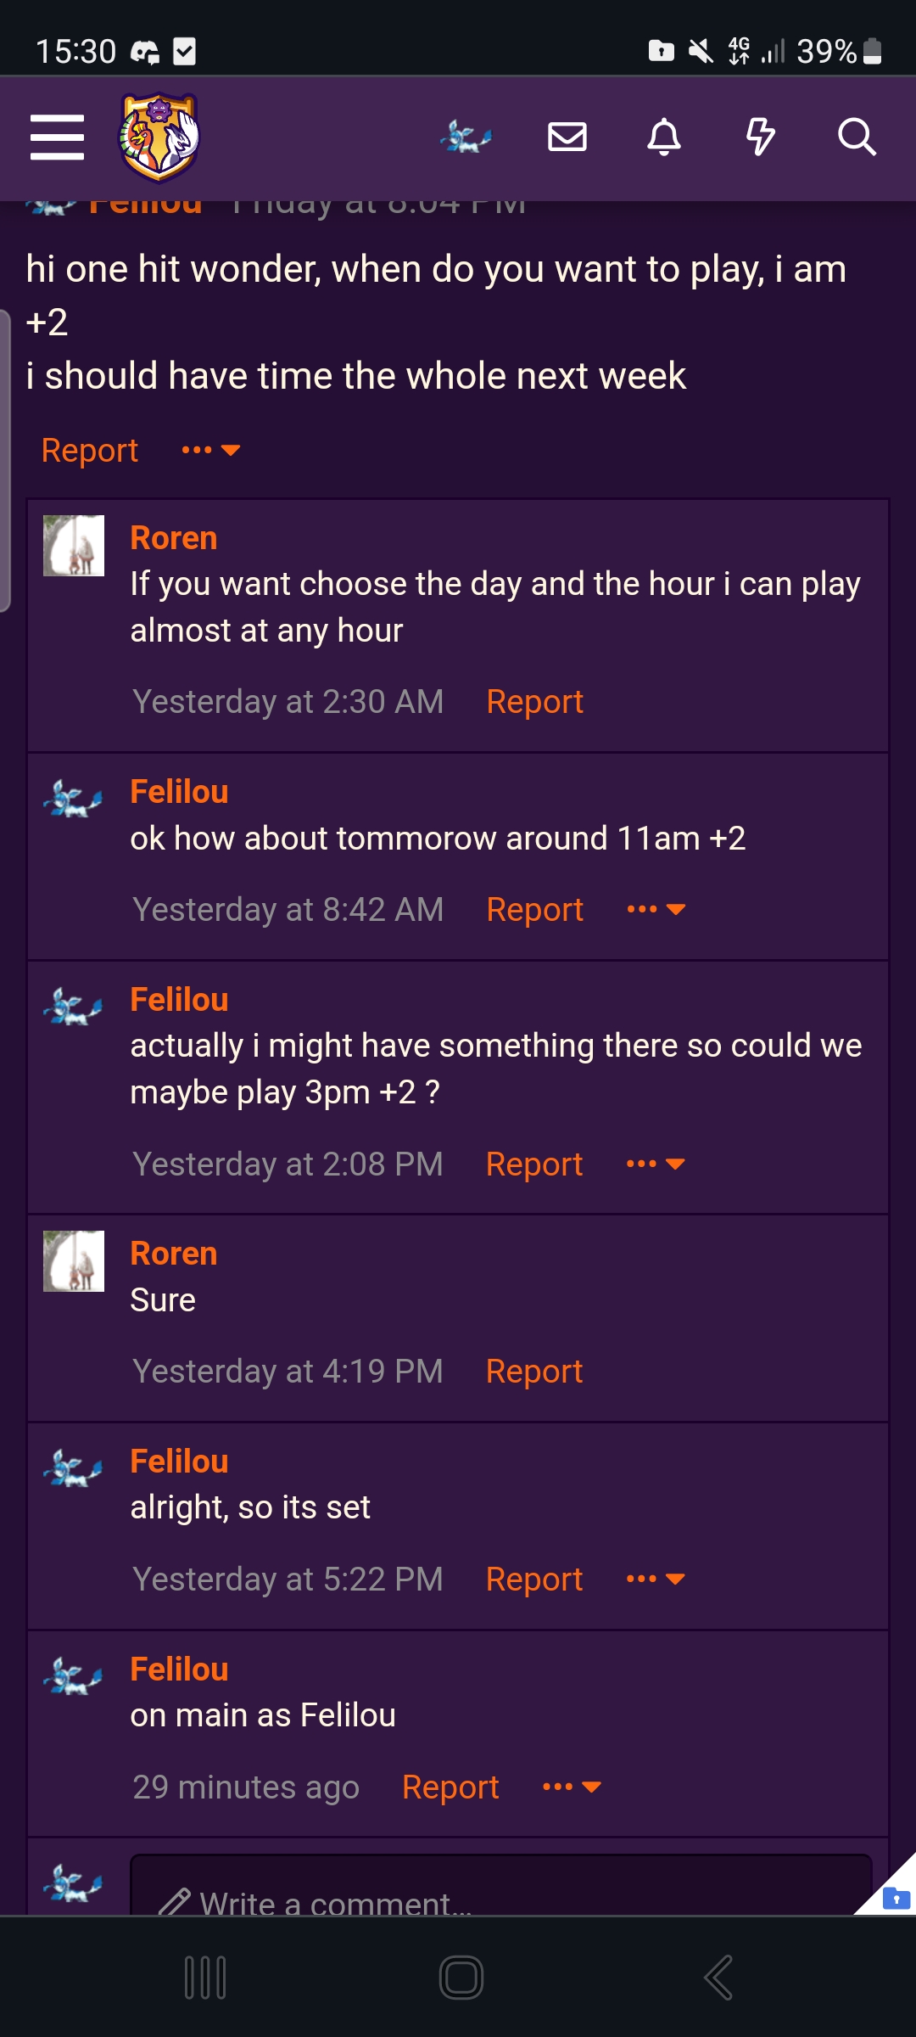
Task: Open the What's new lightning icon
Action: click(x=761, y=137)
